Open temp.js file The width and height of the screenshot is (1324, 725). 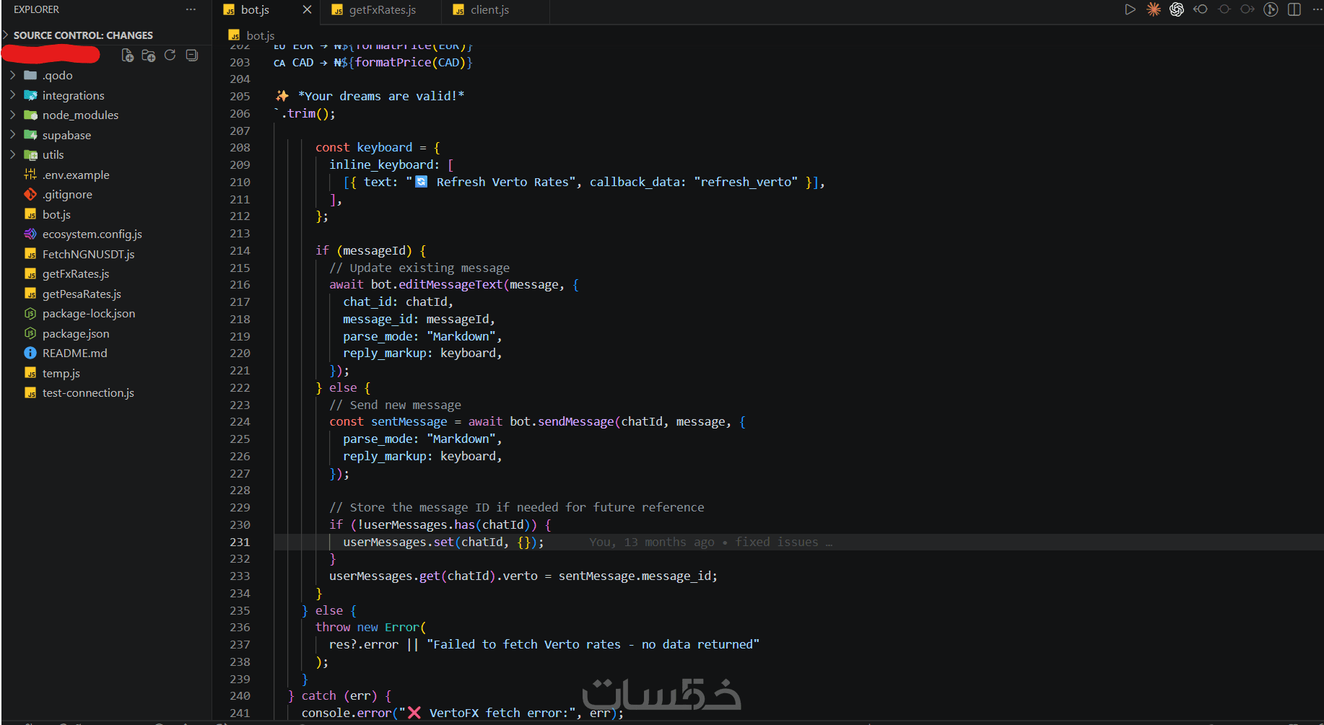[x=61, y=373]
